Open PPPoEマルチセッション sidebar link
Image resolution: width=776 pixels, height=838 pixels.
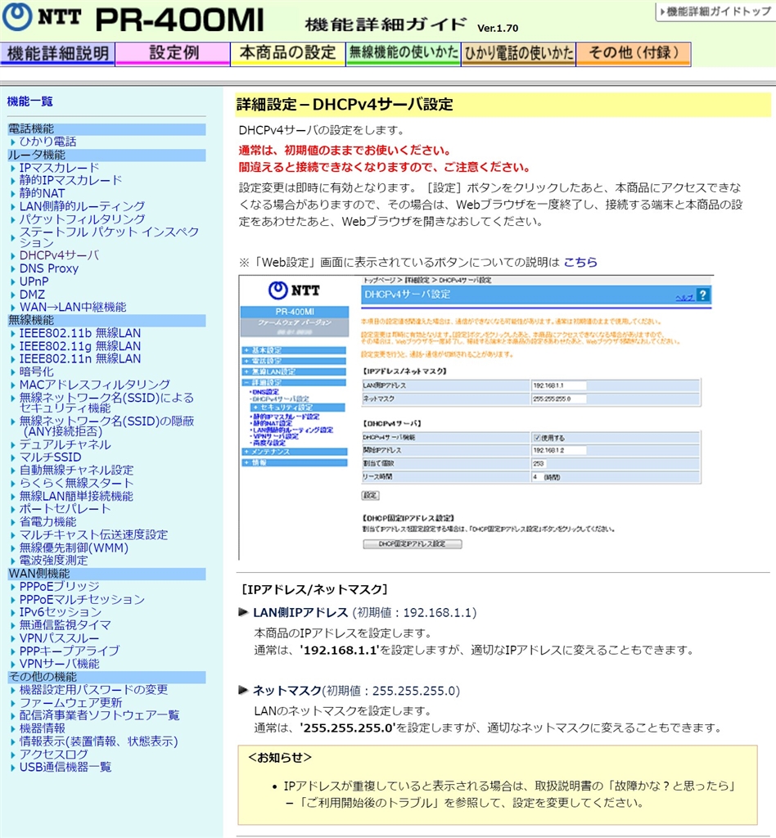click(x=83, y=599)
